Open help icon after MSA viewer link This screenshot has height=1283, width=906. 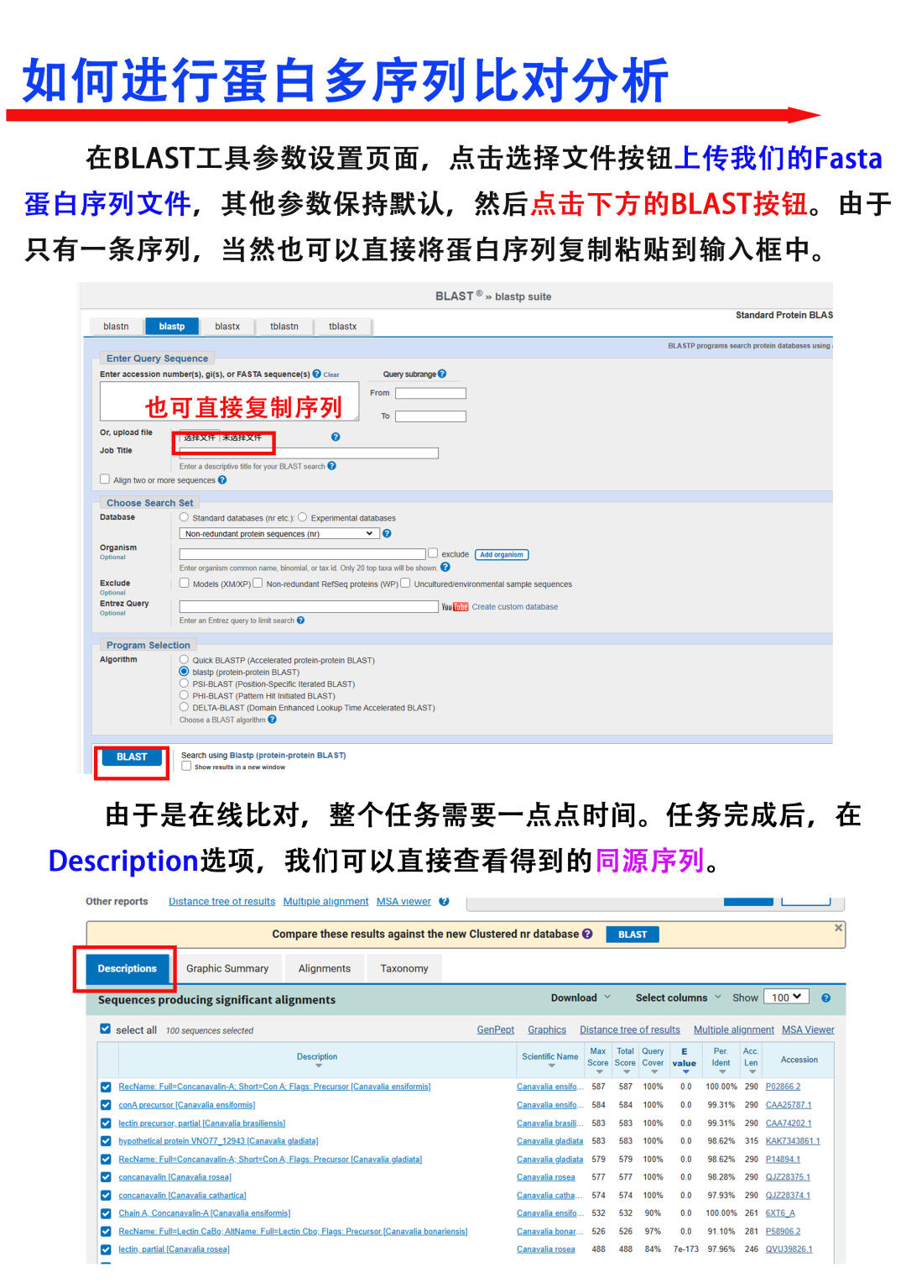(445, 901)
